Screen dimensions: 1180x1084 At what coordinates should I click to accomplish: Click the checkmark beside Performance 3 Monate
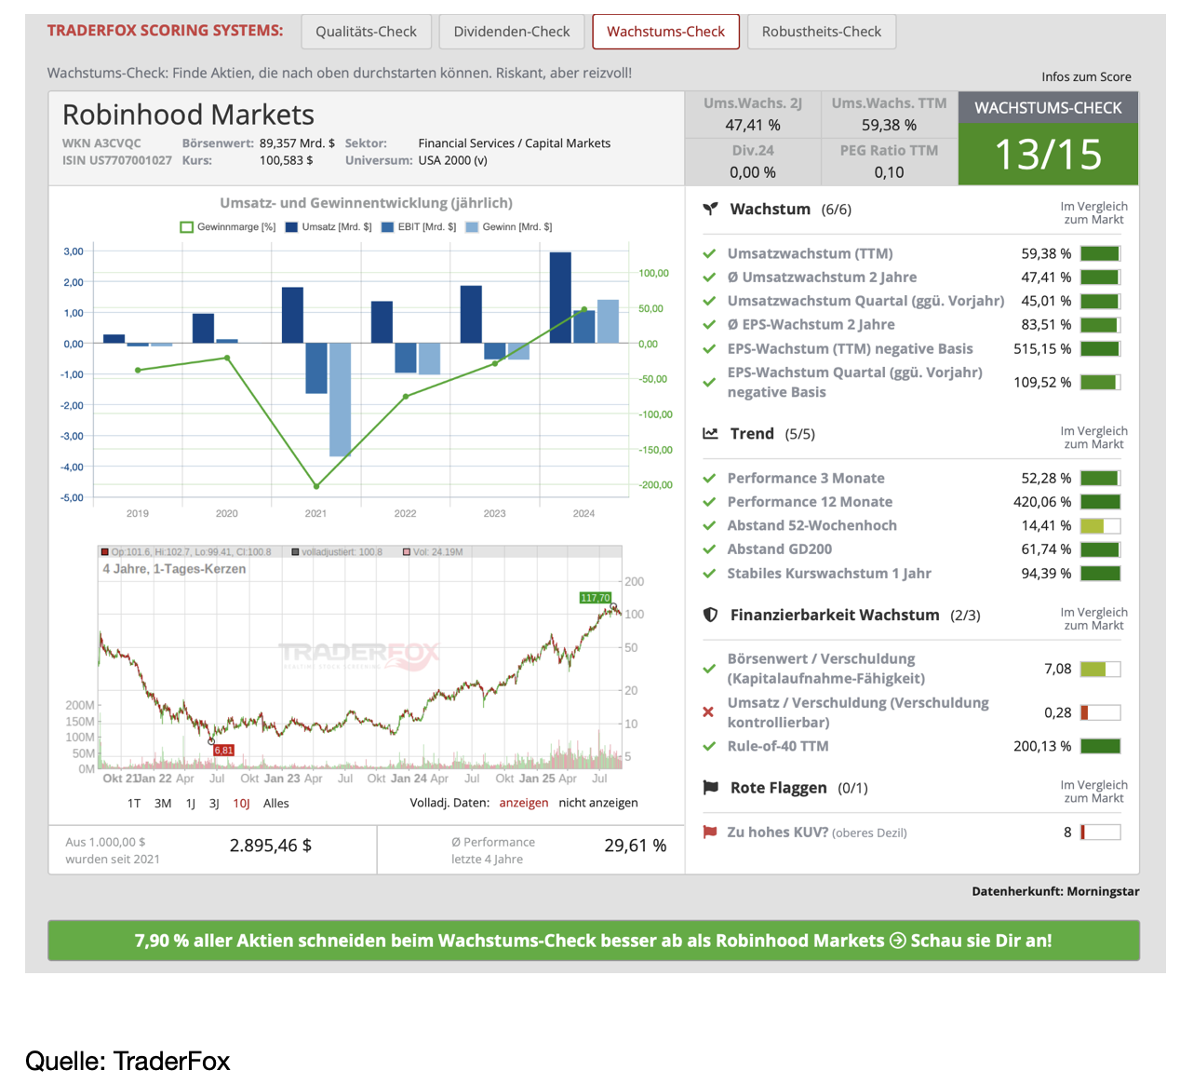tap(709, 478)
